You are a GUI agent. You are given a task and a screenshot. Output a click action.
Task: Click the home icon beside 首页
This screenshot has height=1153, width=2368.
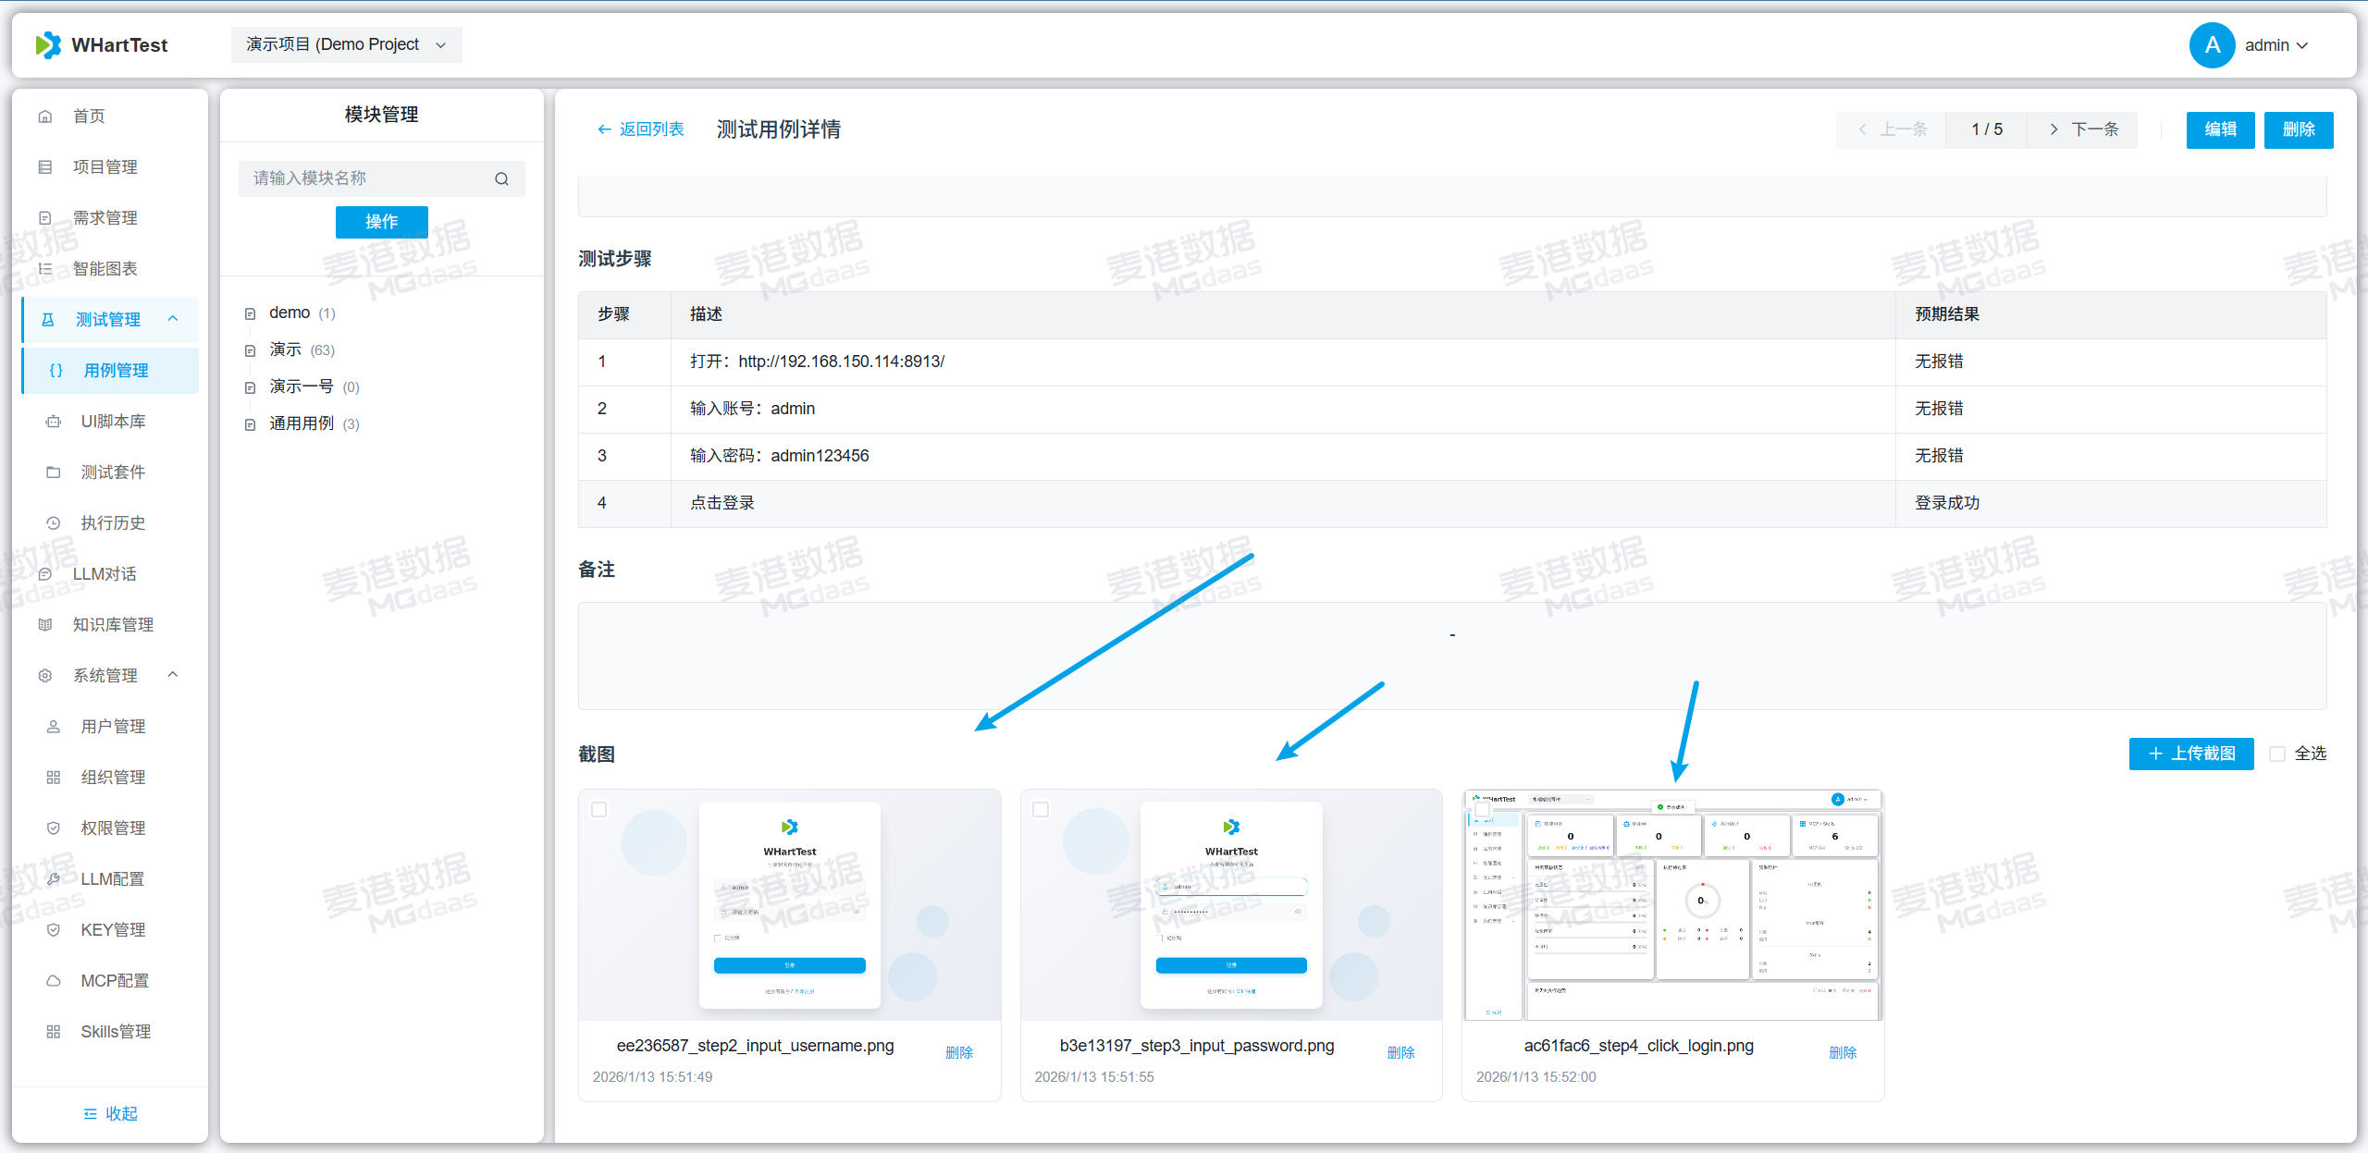tap(45, 117)
